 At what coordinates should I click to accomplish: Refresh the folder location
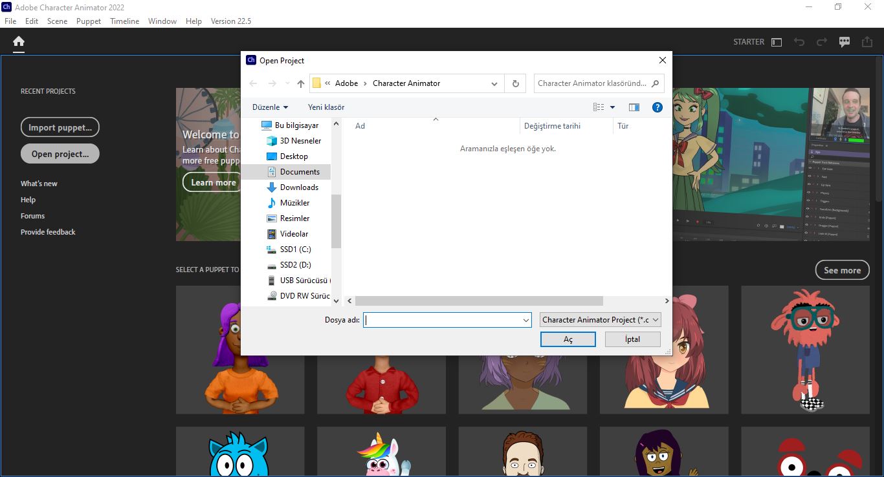(x=515, y=83)
